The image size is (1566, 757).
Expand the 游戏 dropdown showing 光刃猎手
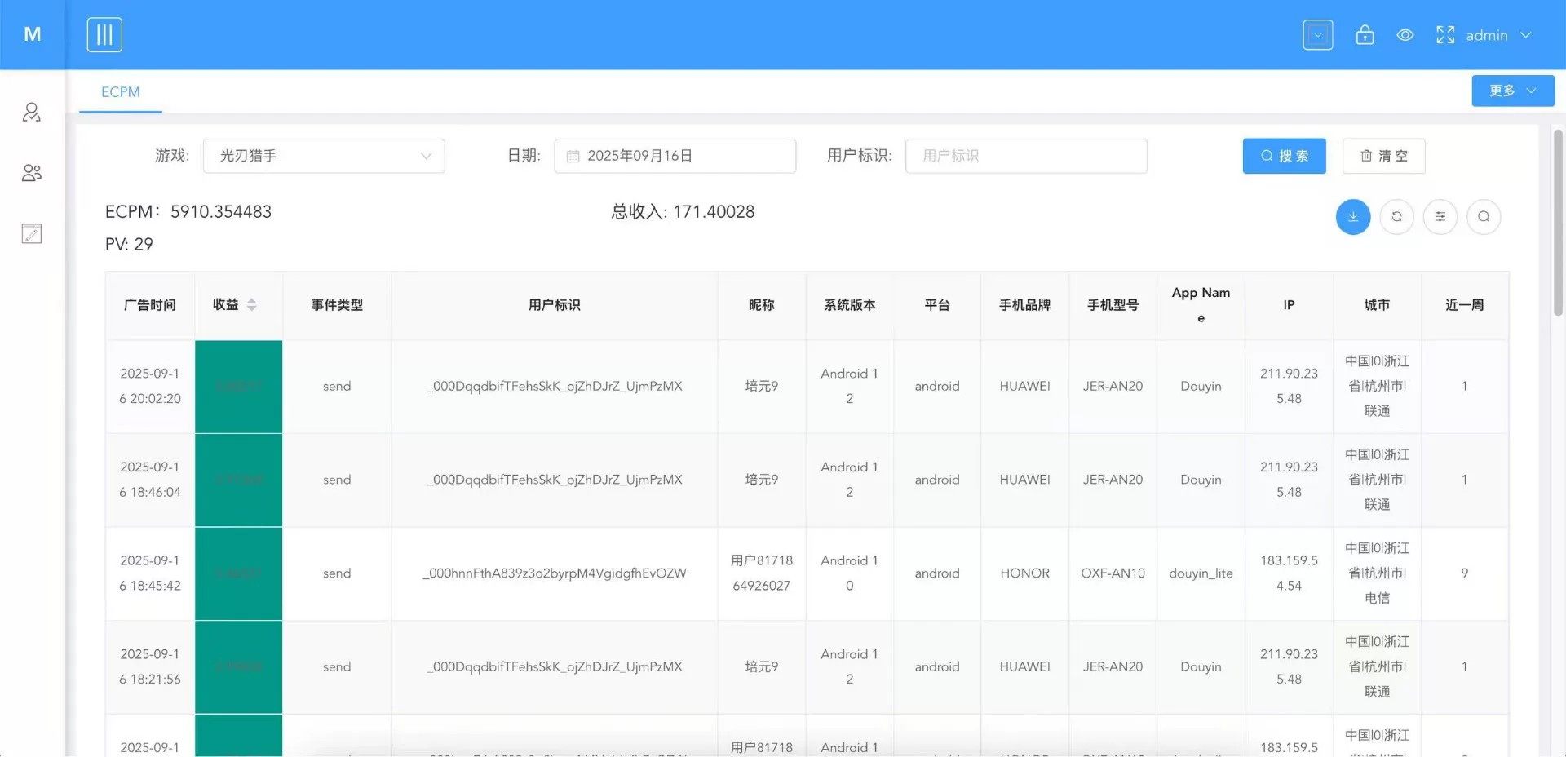(x=324, y=156)
